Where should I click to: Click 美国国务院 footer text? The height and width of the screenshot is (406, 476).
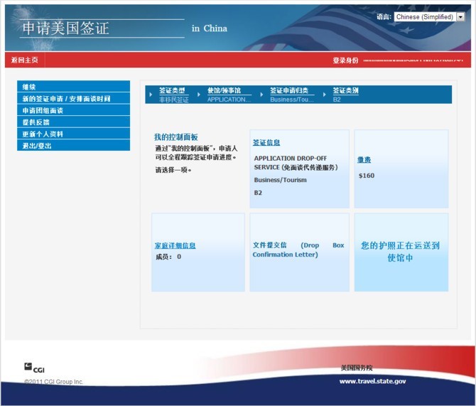pos(357,368)
